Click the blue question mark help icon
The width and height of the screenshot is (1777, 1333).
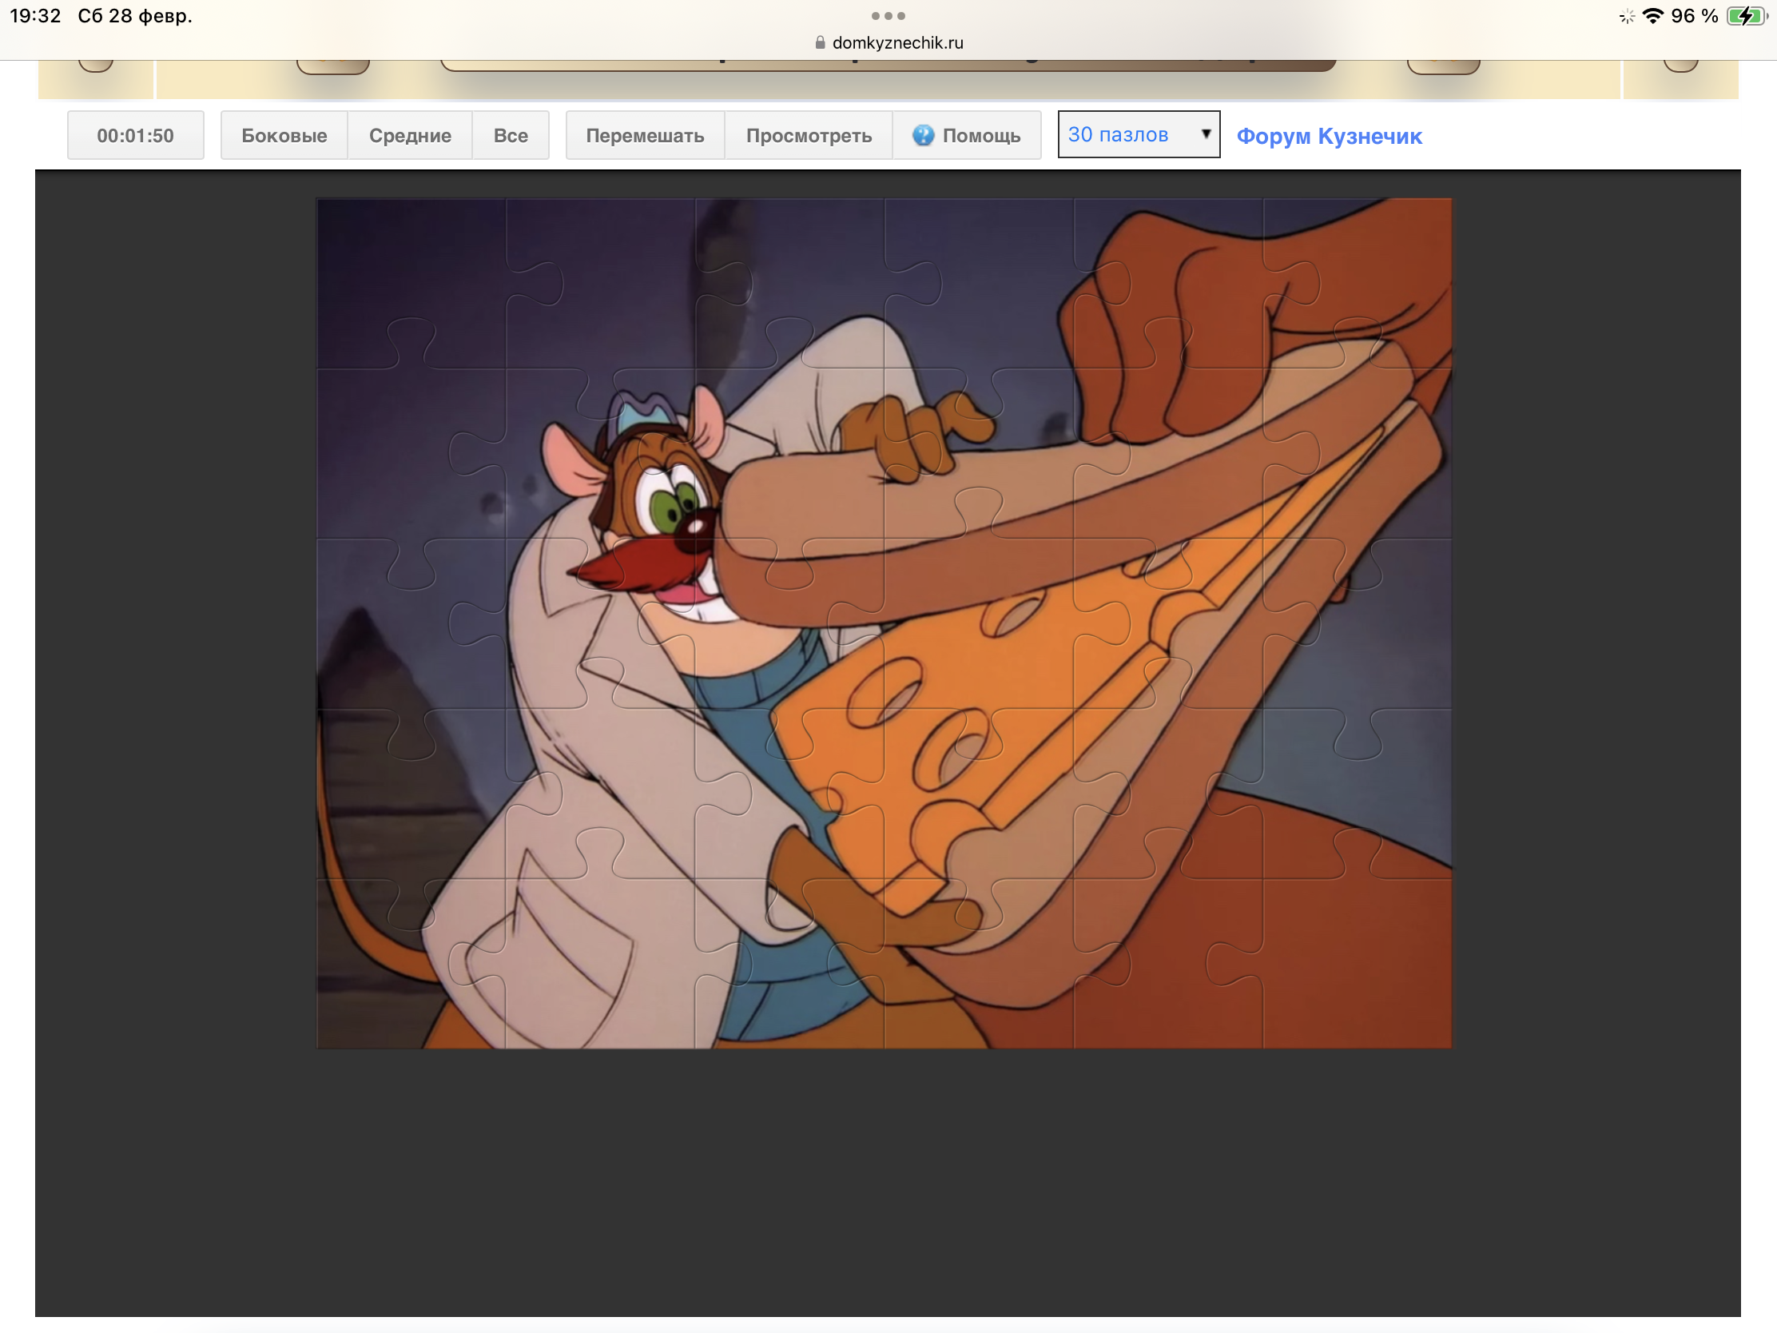[923, 135]
